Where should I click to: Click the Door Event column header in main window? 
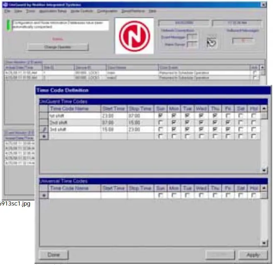[x=204, y=67]
